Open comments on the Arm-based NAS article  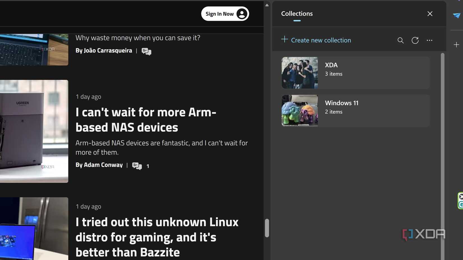(137, 166)
